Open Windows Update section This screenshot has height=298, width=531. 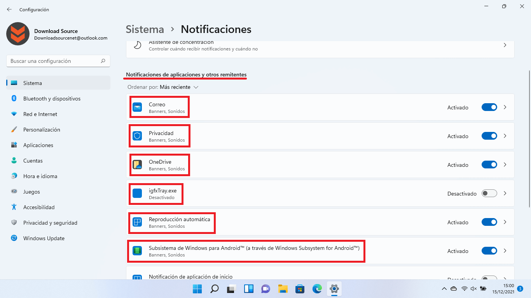[x=58, y=238]
